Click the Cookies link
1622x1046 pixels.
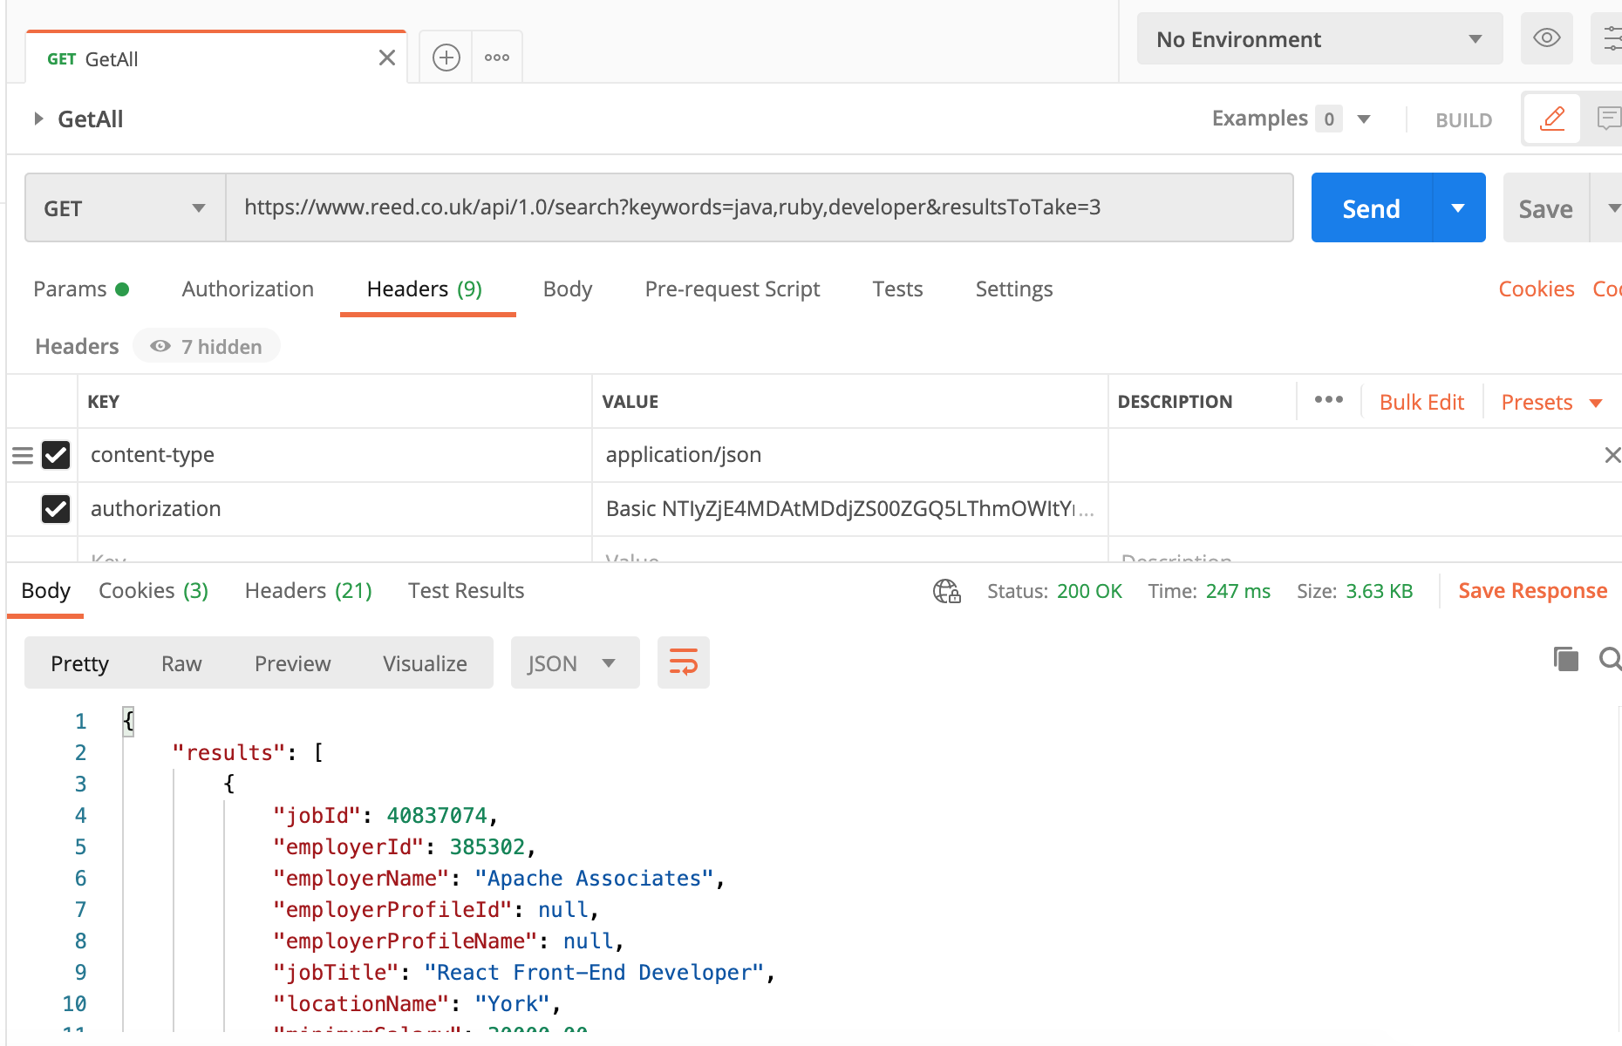pos(1537,289)
